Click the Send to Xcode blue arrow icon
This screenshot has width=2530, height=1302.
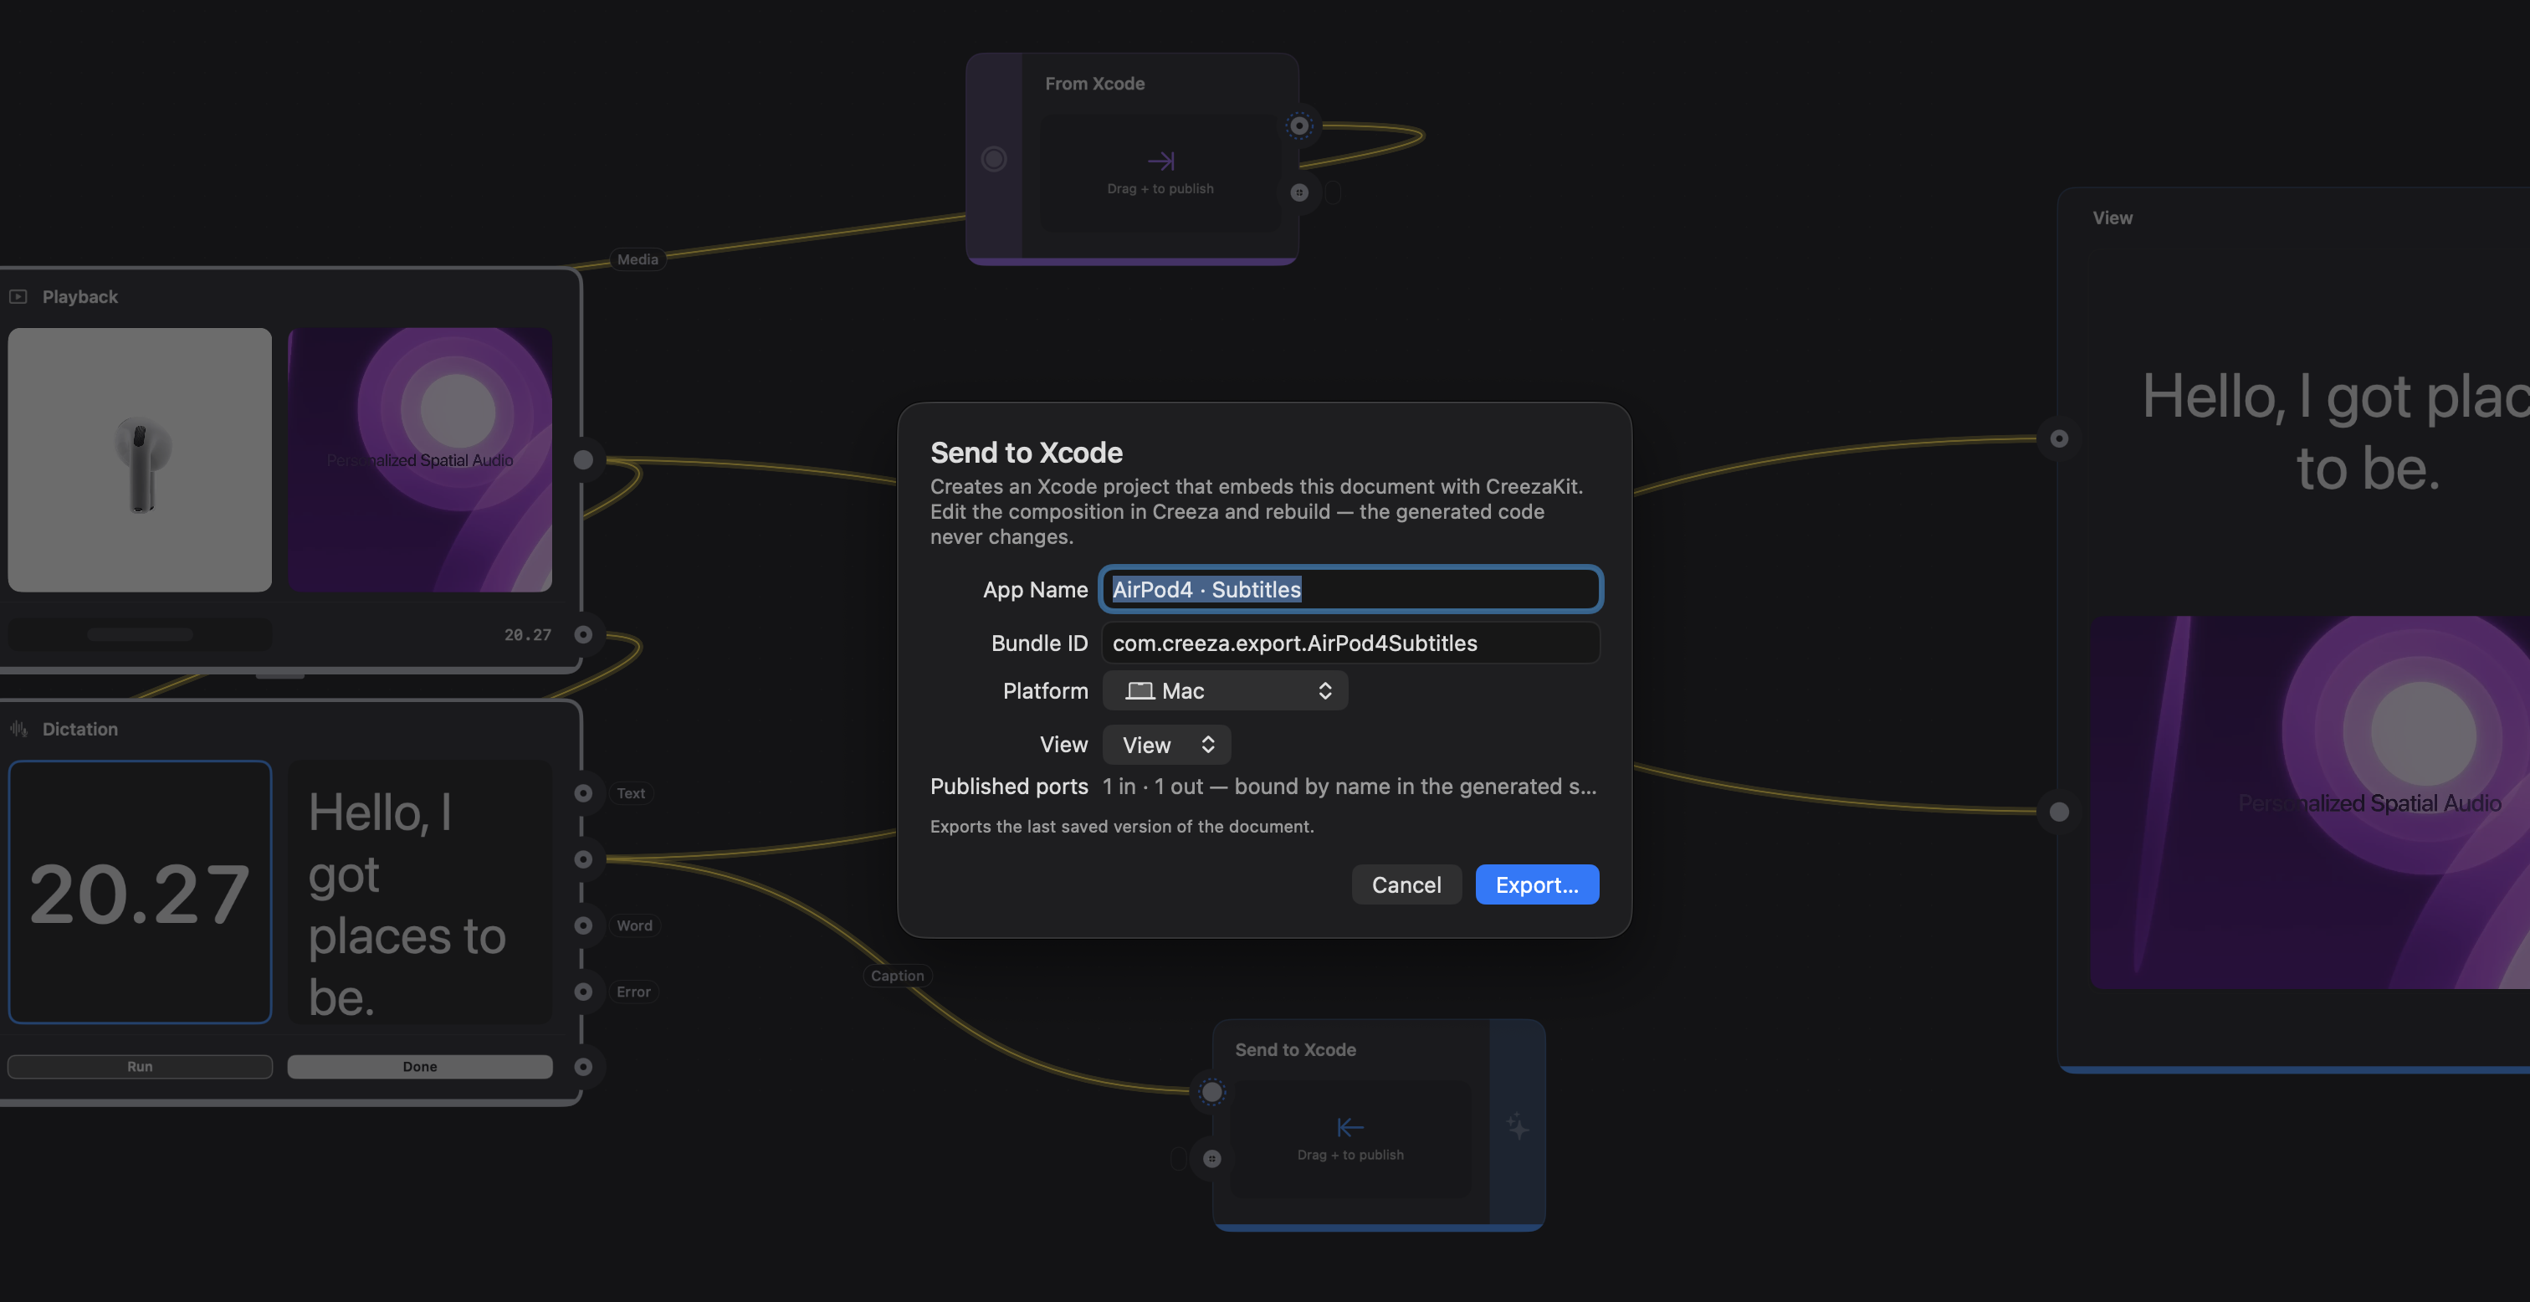[1350, 1127]
